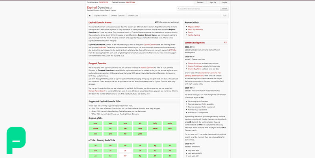
Task: Open the Contact page from top bar
Action: click(200, 2)
